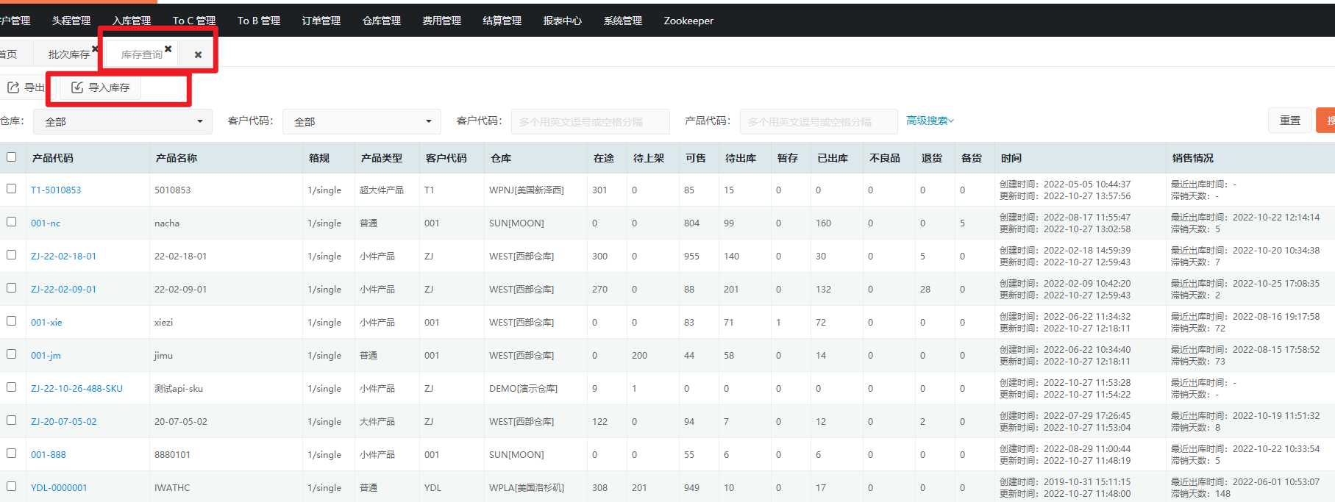The width and height of the screenshot is (1335, 502).
Task: Open the 系统管理 menu
Action: (x=623, y=21)
